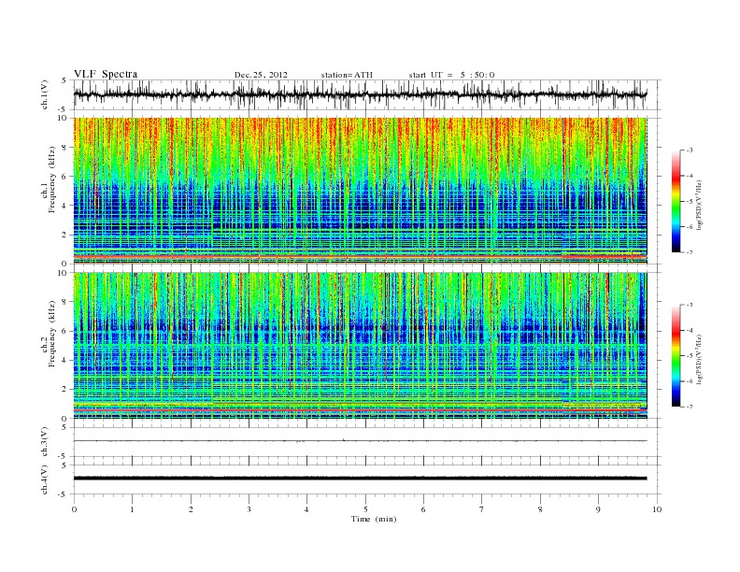
Task: Select the date text "Dec. 25, 2012"
Action: click(x=261, y=75)
